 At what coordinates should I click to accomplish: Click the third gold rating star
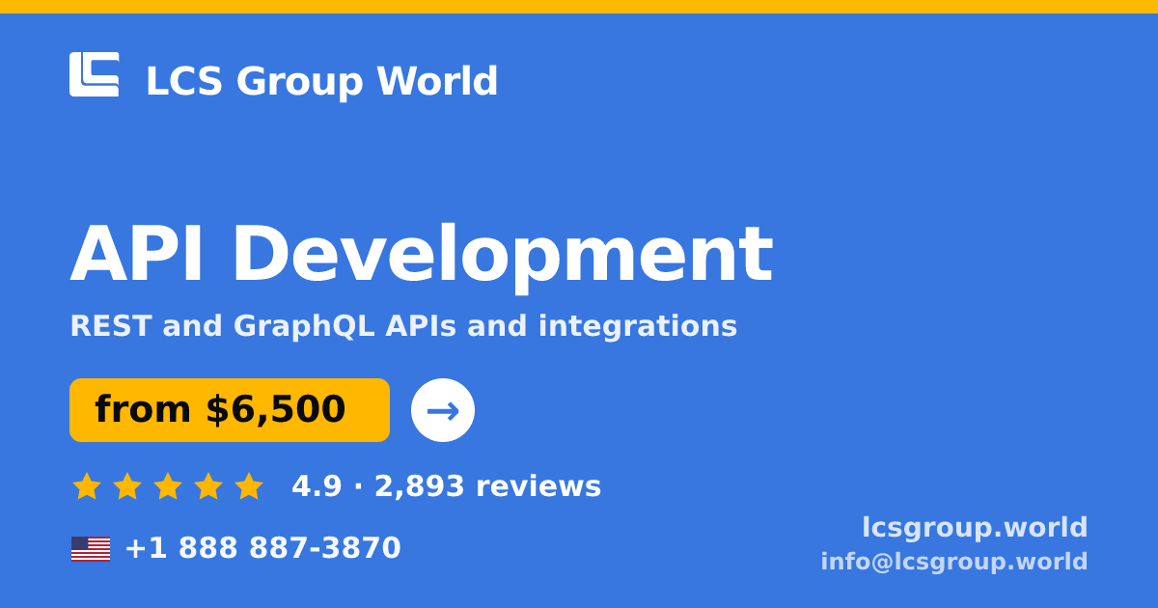[168, 486]
